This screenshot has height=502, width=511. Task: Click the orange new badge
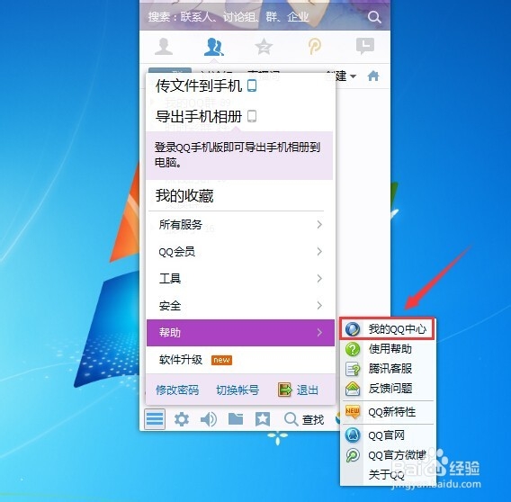point(221,360)
